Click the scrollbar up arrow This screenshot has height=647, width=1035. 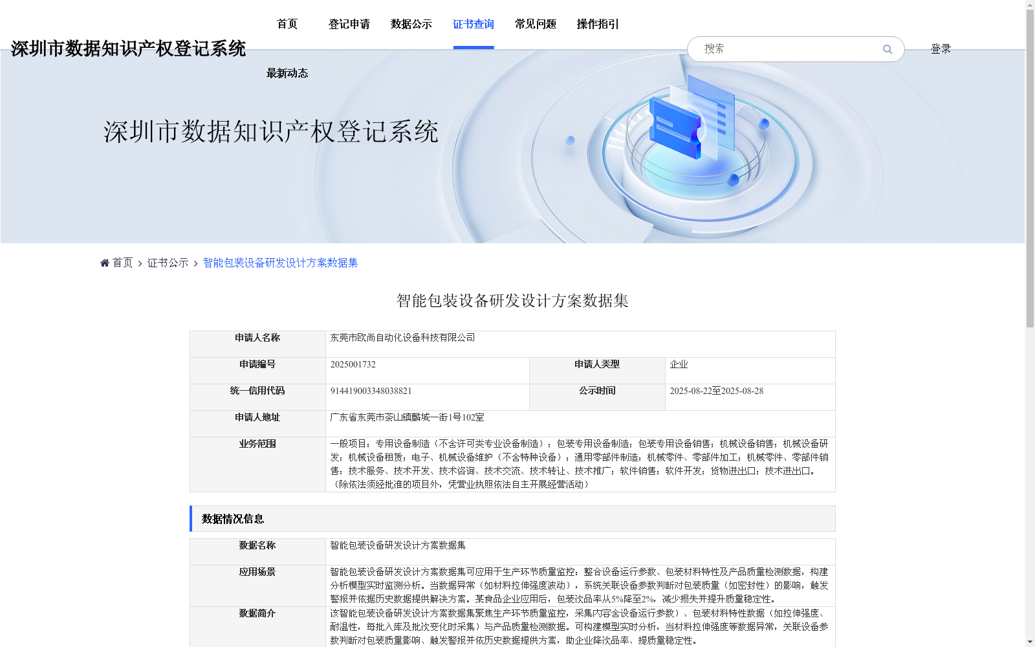(1030, 5)
